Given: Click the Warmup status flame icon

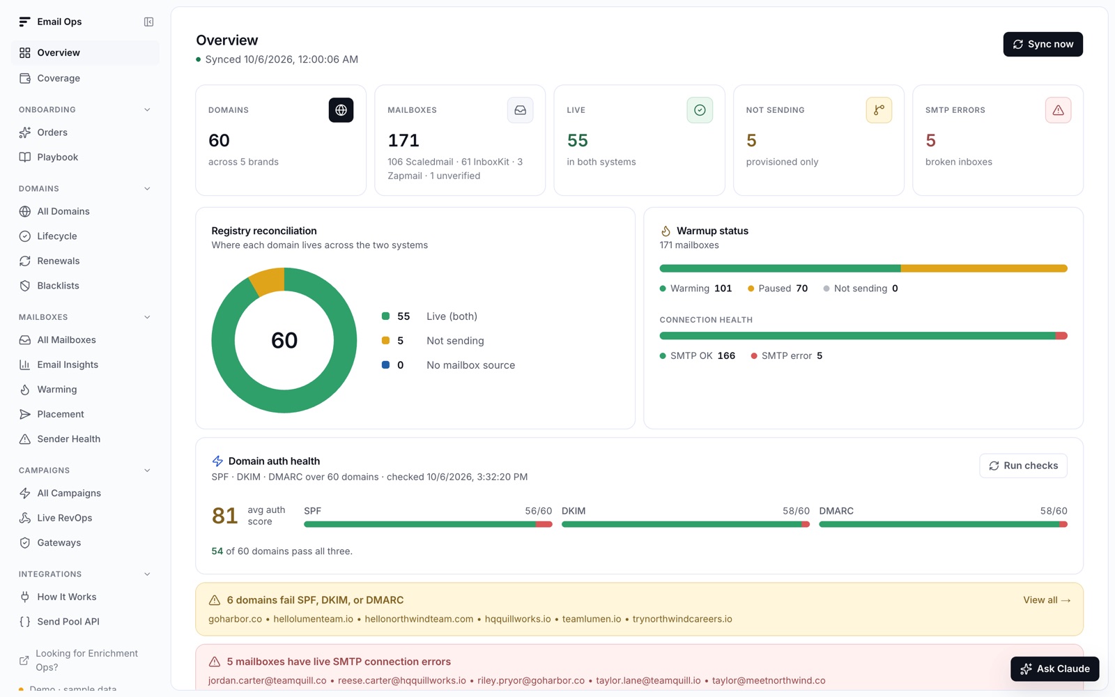Looking at the screenshot, I should (666, 231).
